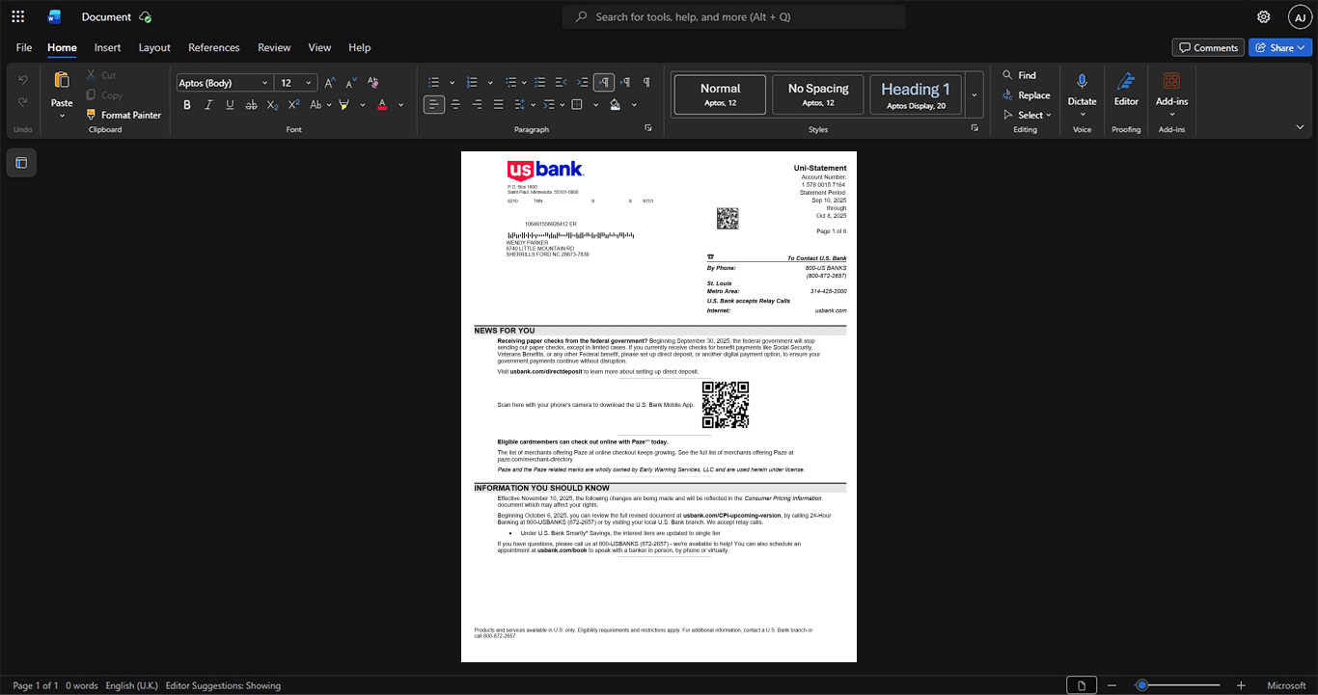Apply text highlight color
Viewport: 1318px width, 695px height.
tap(343, 104)
